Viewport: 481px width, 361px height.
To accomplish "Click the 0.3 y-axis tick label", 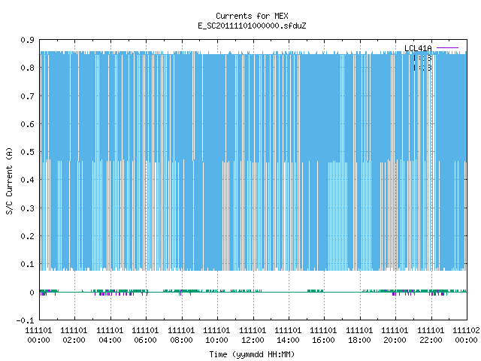I will [27, 208].
